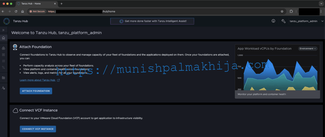Open the dotted-grid sidebar icon

3,61
